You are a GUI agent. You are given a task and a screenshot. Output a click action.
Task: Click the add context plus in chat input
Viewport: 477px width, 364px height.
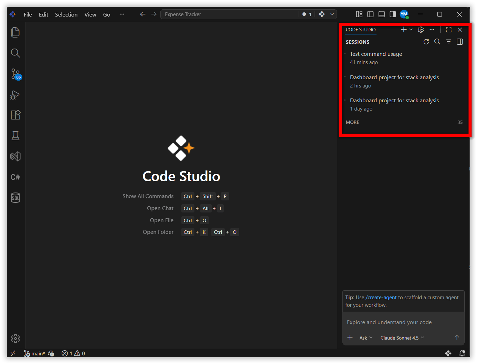(350, 337)
